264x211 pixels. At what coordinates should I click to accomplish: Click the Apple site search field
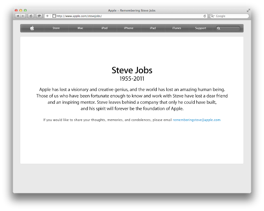pos(228,28)
